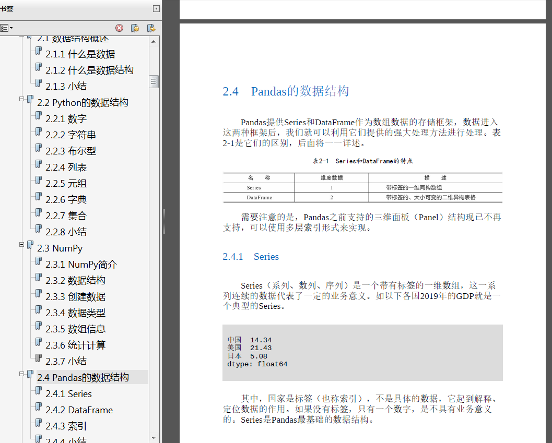Click bookmark icon beside 2.1.3 小结
The height and width of the screenshot is (443, 552).
point(38,83)
